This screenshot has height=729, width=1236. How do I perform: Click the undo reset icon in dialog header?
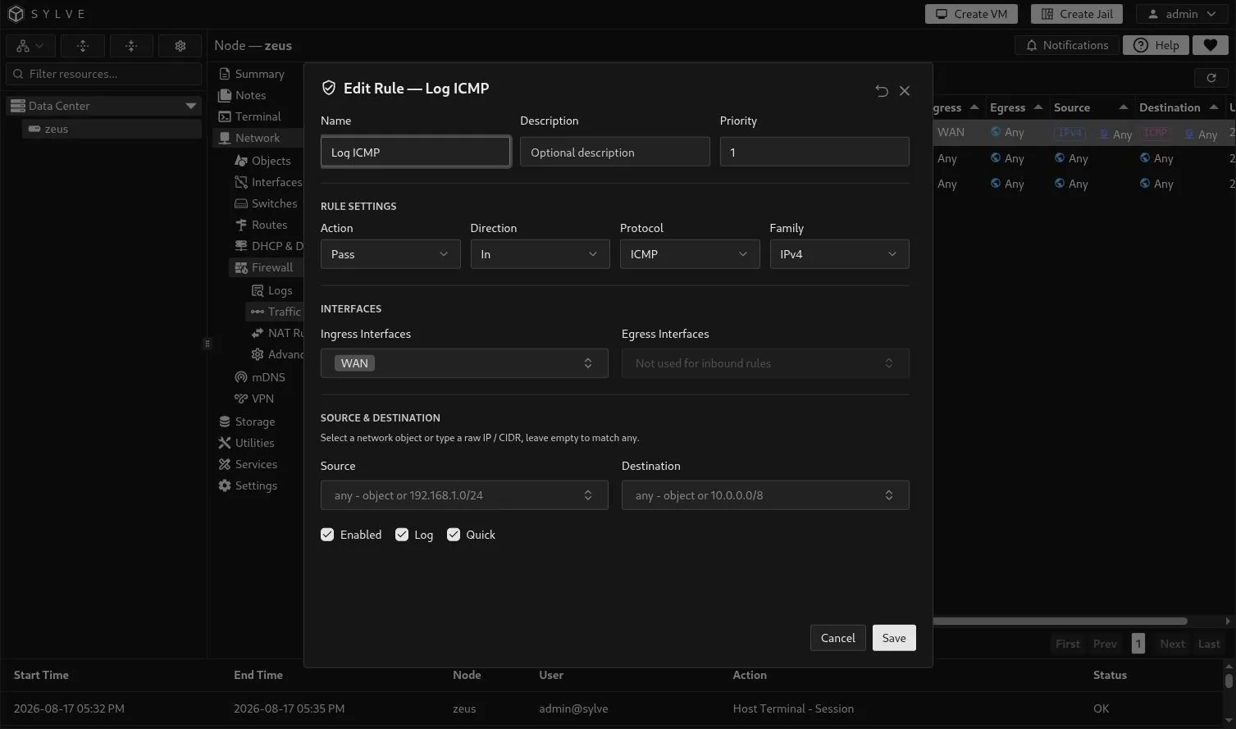(882, 91)
